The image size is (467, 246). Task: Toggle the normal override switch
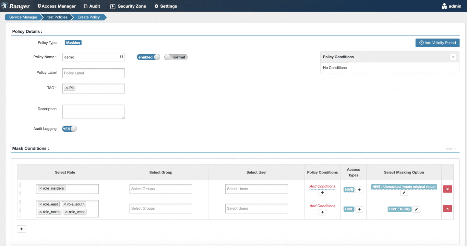[x=176, y=57]
